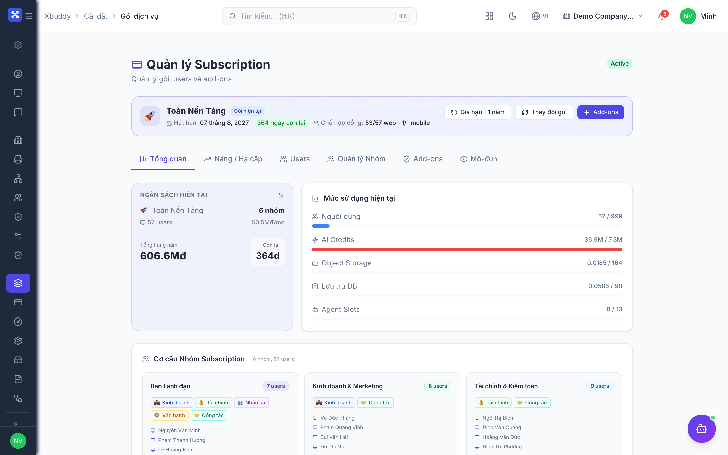
Task: Click the Gói hiện tại badge
Action: pyautogui.click(x=247, y=111)
